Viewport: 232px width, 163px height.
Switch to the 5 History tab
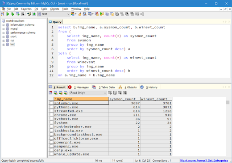152,87
